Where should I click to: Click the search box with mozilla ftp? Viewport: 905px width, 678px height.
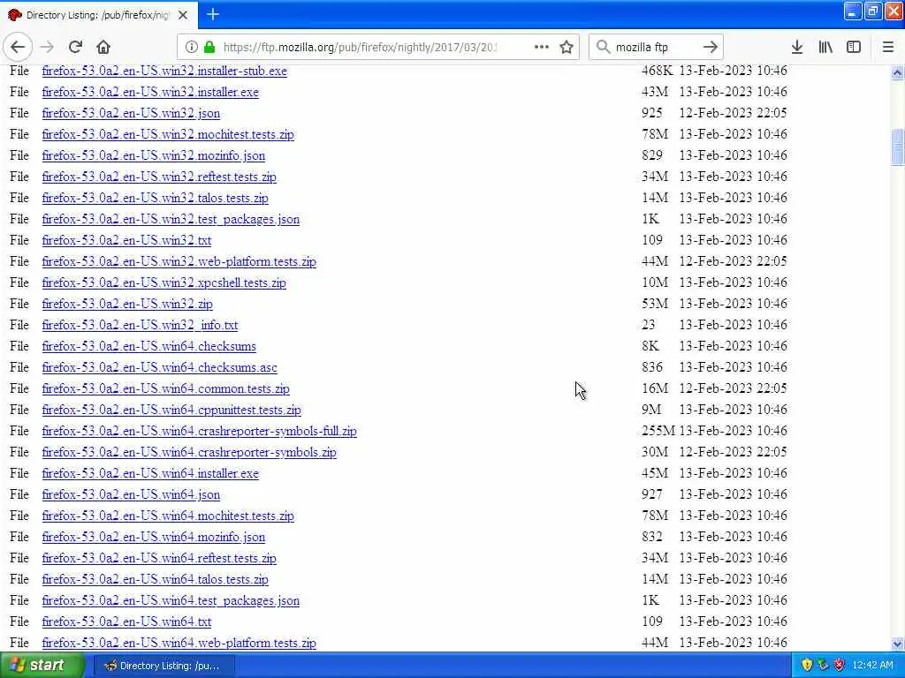coord(655,47)
